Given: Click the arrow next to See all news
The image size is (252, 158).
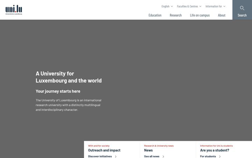Looking at the screenshot, I should (163, 156).
